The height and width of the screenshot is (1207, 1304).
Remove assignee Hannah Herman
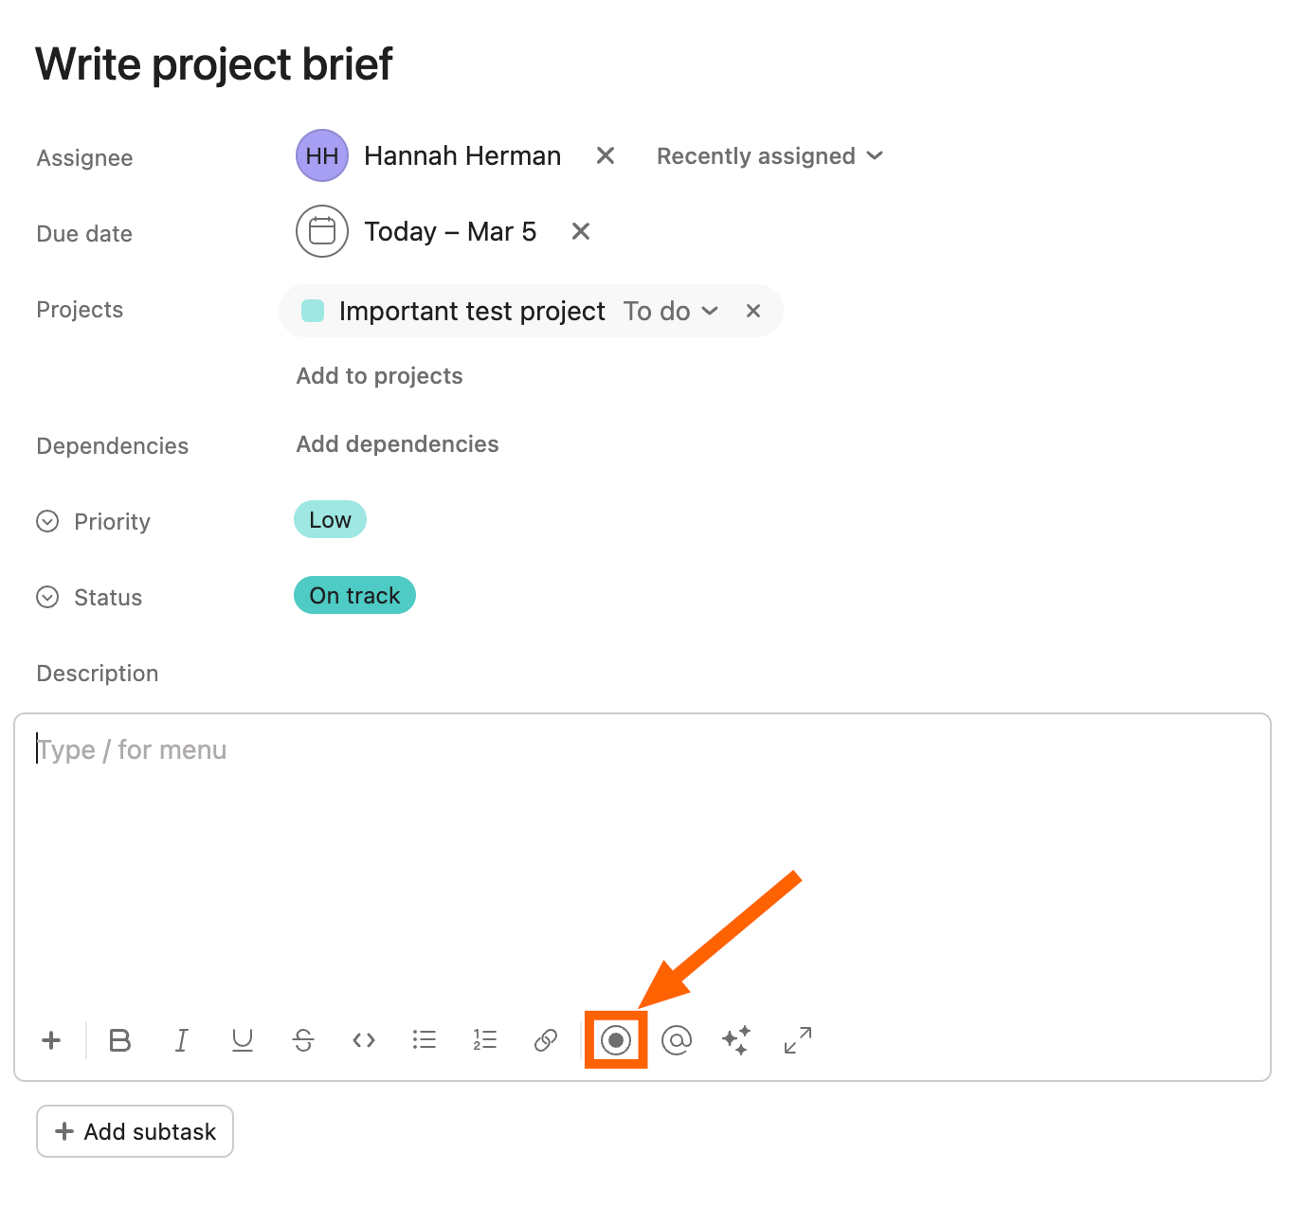pos(606,155)
